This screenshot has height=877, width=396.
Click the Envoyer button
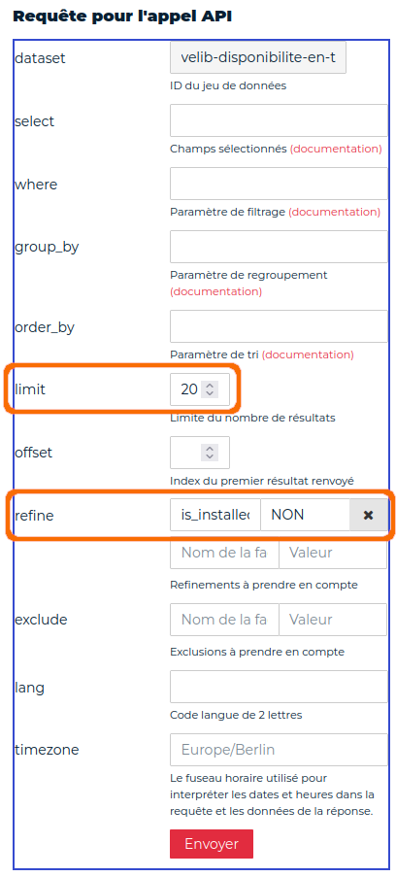pos(212,843)
